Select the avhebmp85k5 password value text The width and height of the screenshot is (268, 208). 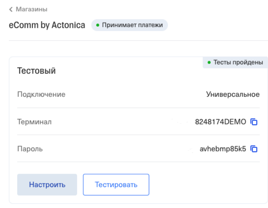tap(223, 149)
